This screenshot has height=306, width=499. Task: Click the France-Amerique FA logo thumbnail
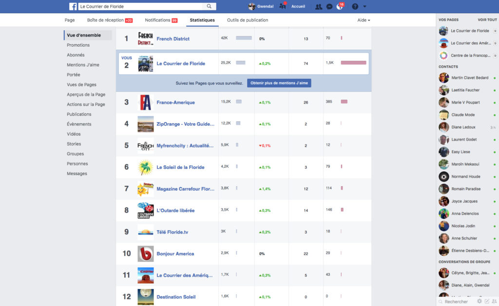pyautogui.click(x=145, y=102)
